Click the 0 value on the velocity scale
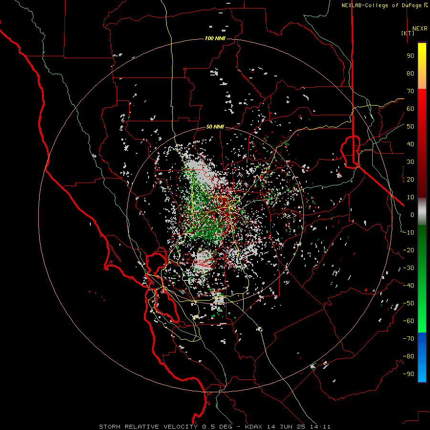The width and height of the screenshot is (430, 430). [412, 215]
